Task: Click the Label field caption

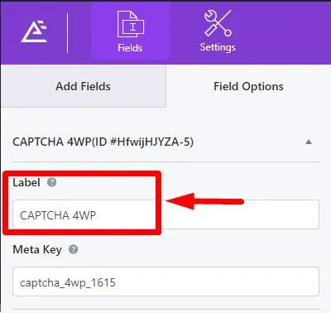Action: tap(26, 182)
